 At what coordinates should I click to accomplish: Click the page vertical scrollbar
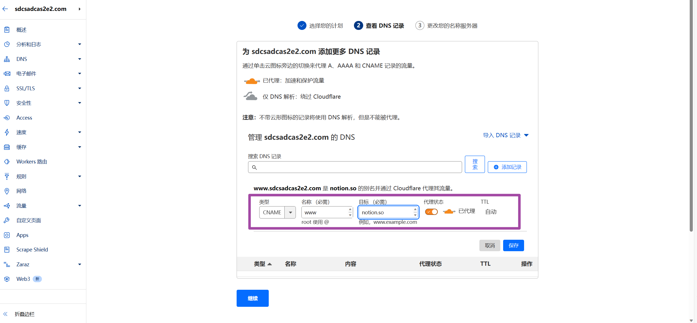coord(691,116)
